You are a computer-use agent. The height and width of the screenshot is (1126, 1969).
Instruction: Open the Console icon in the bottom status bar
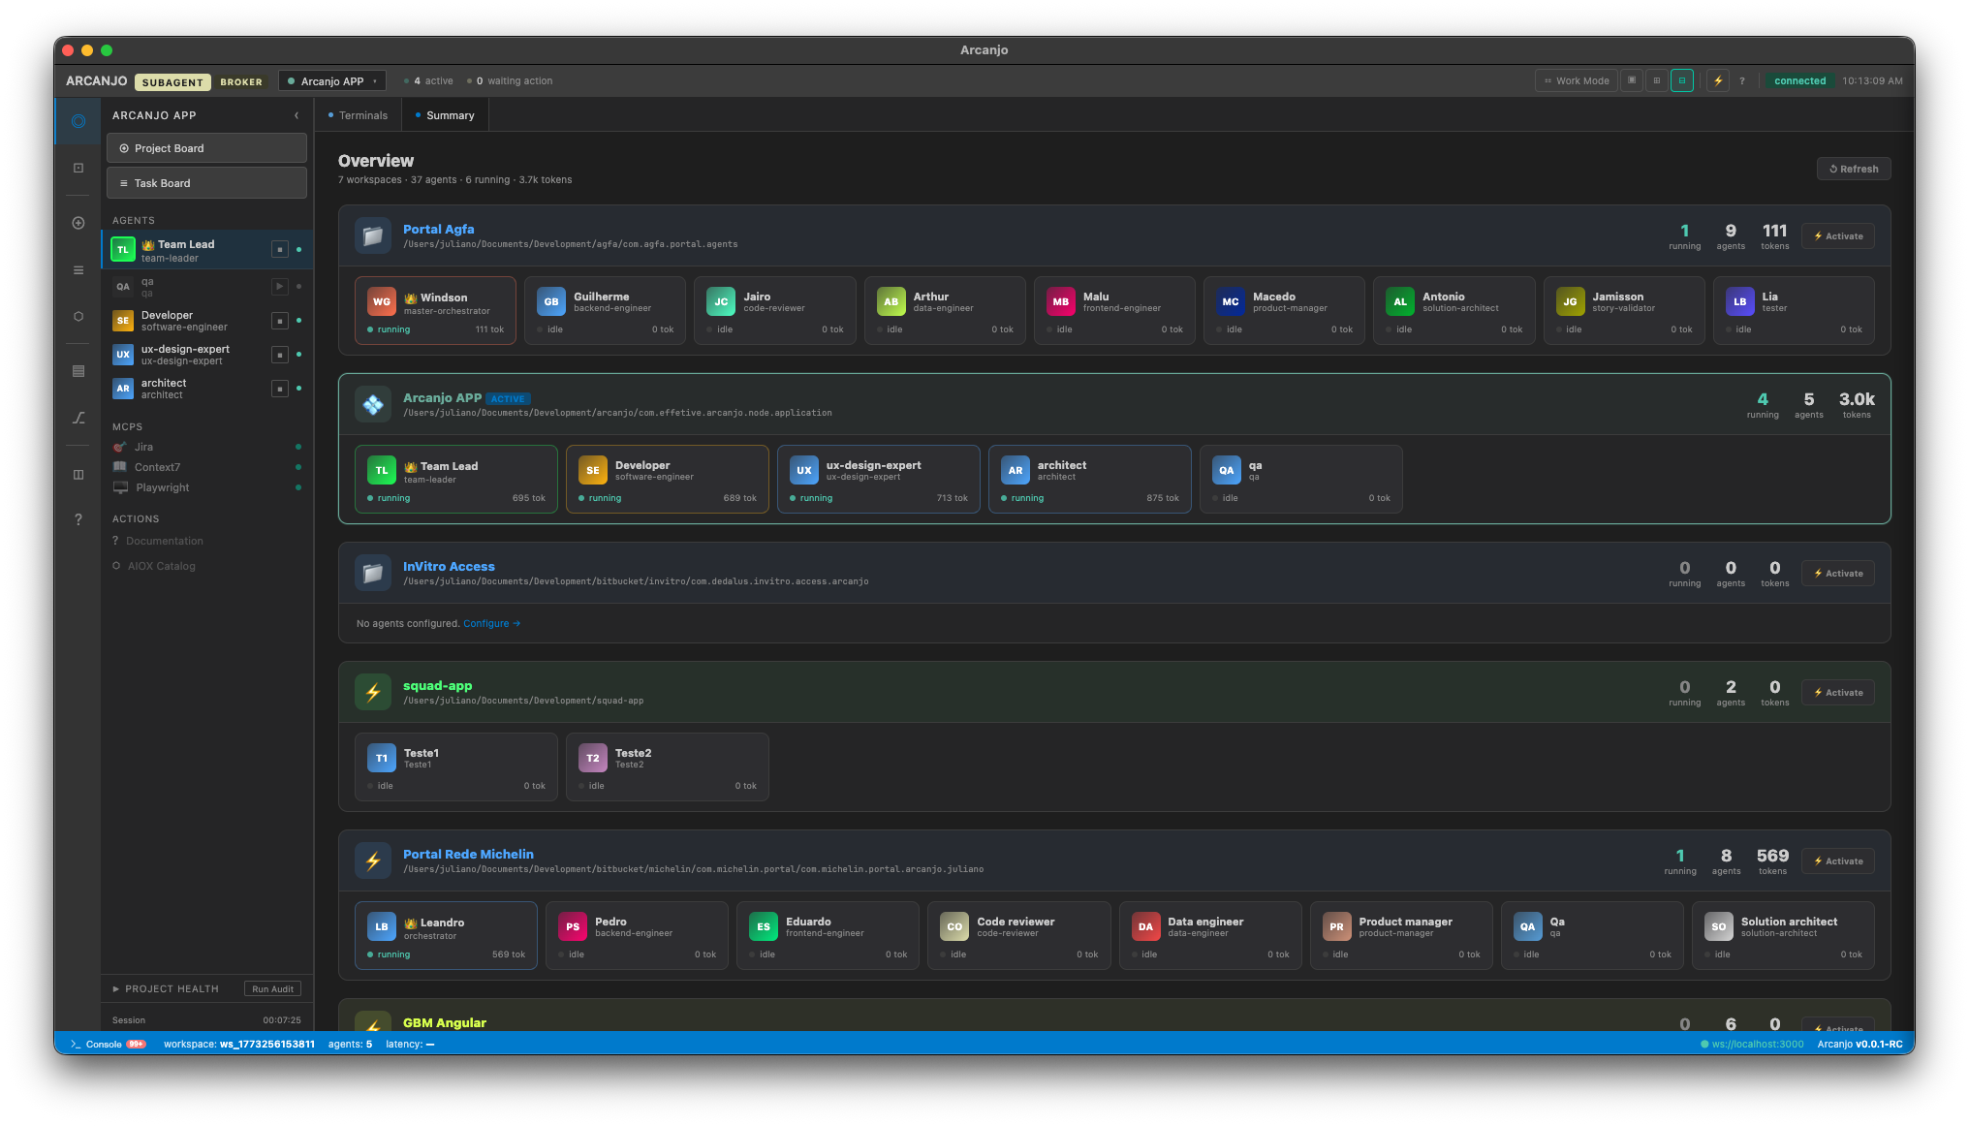click(76, 1044)
